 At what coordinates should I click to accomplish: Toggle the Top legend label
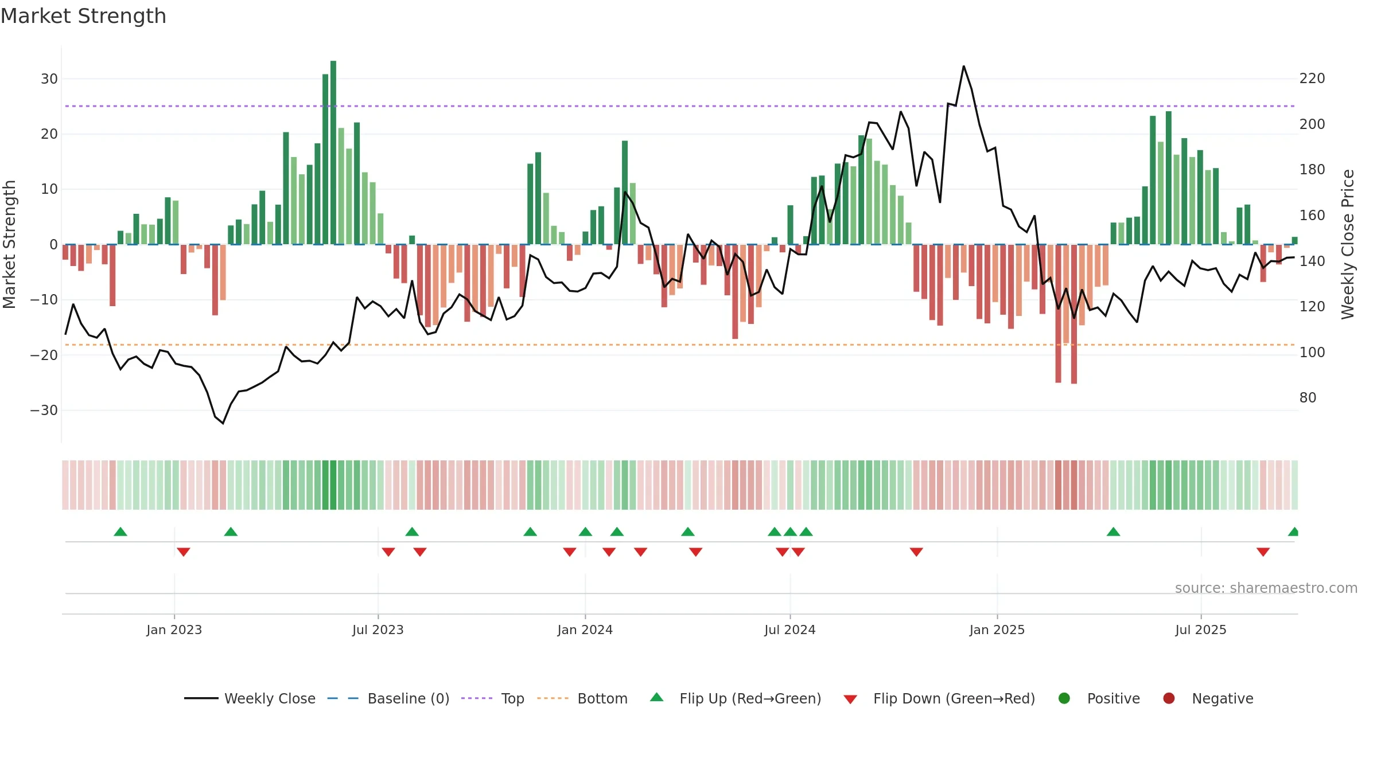pos(513,698)
